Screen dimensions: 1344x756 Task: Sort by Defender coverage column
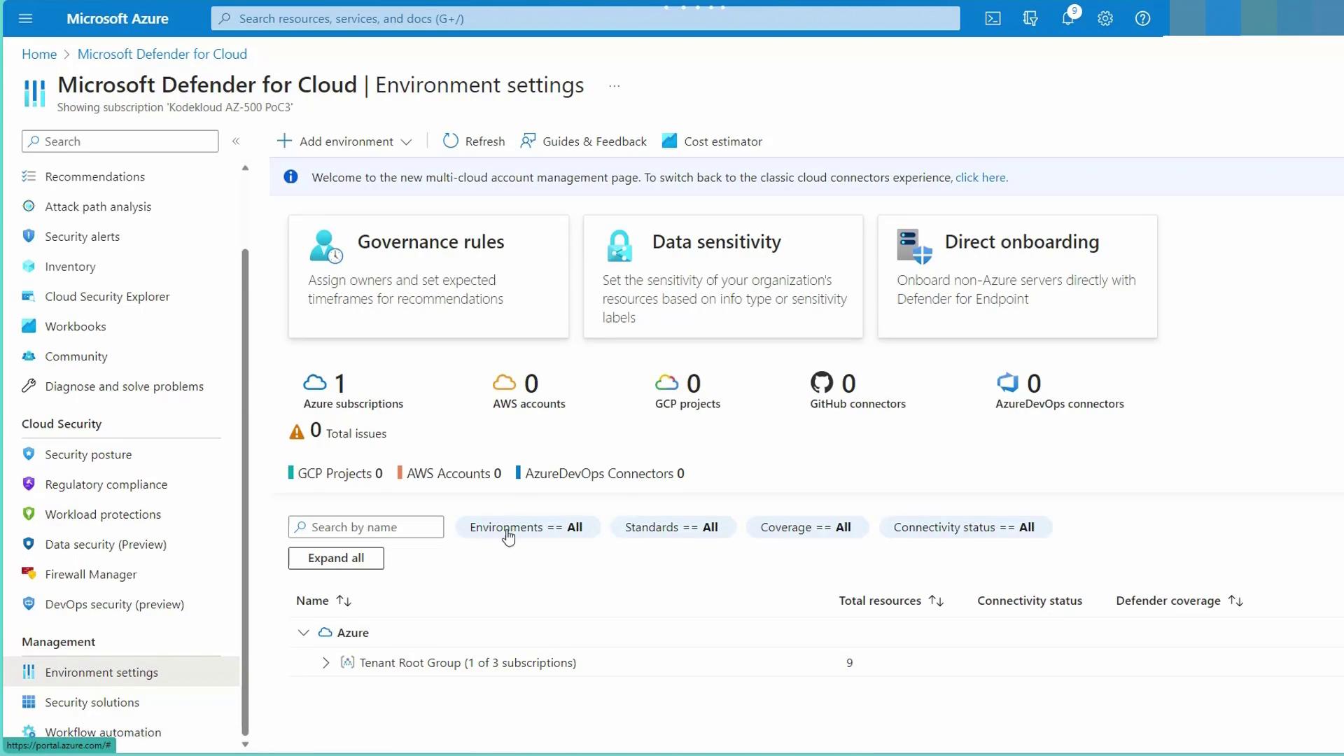click(x=1235, y=601)
